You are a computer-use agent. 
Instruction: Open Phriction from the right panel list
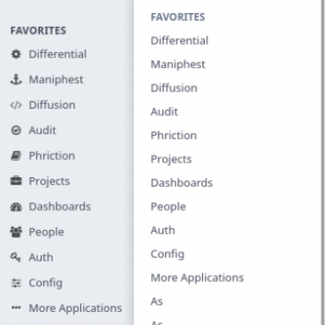[x=174, y=136]
